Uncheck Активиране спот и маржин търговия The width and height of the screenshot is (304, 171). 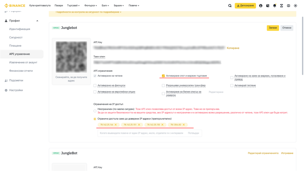pos(163,76)
